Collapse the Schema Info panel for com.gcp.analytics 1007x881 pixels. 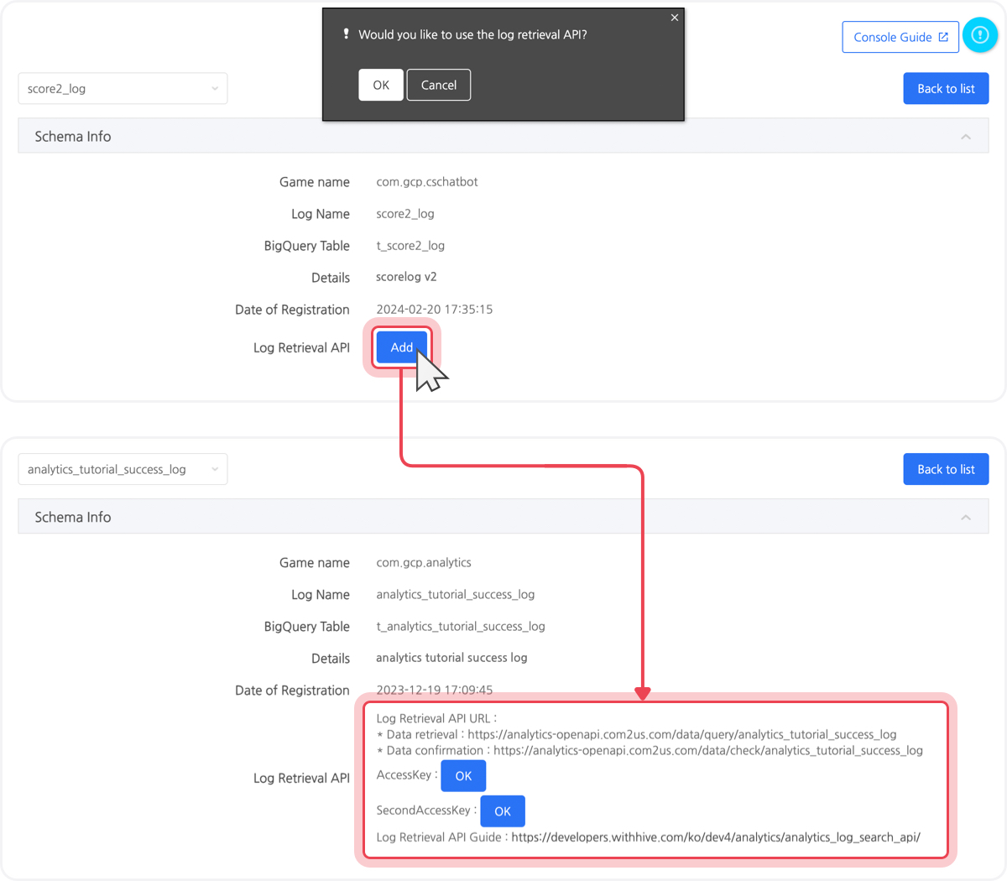[x=966, y=518]
